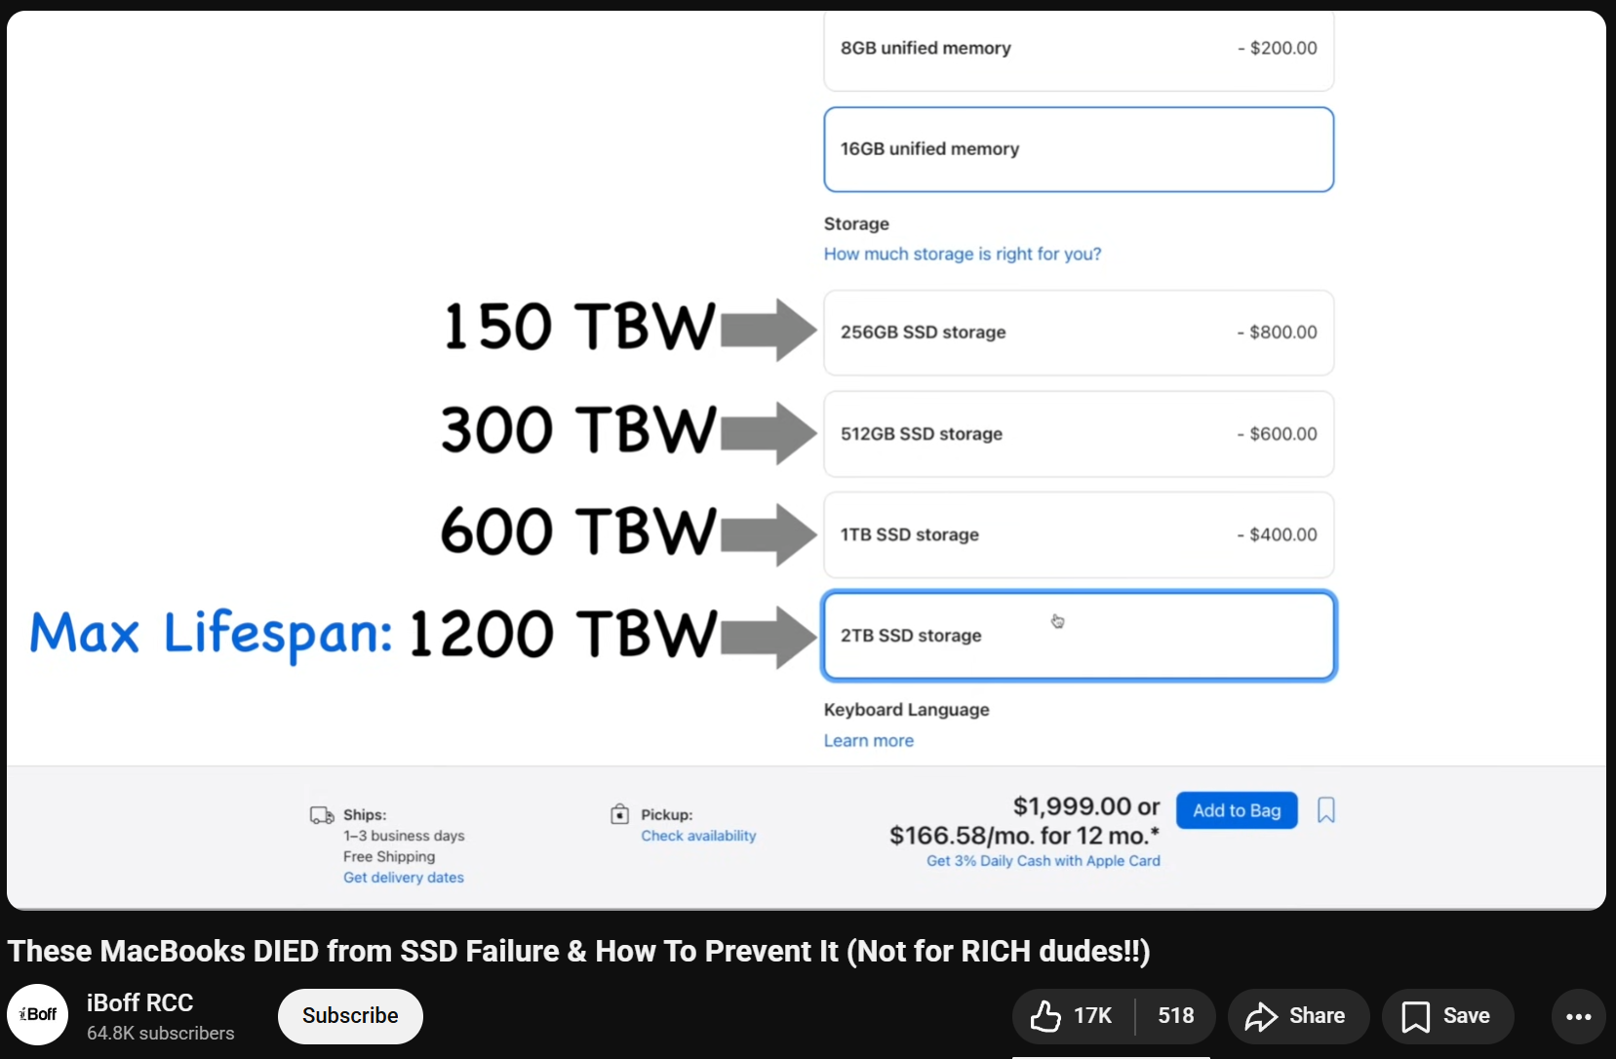Click the Ships delivery truck icon
The height and width of the screenshot is (1059, 1616).
tap(322, 815)
